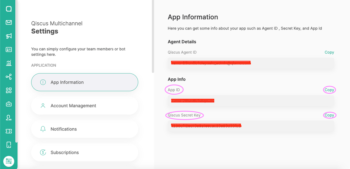
Task: Click the Qiscus chat bubble logo icon
Action: click(8, 9)
